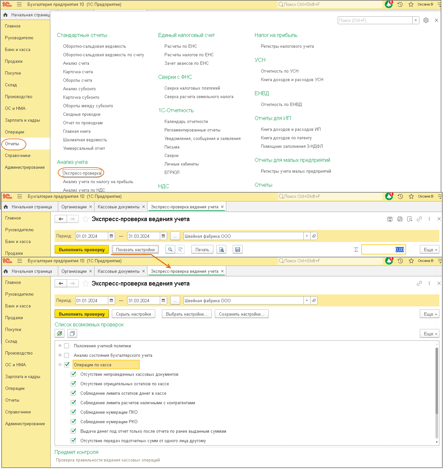Open Оборотно-сальдовая ведомость по счету report
Viewport: 443px width, 469px height.
pos(104,55)
